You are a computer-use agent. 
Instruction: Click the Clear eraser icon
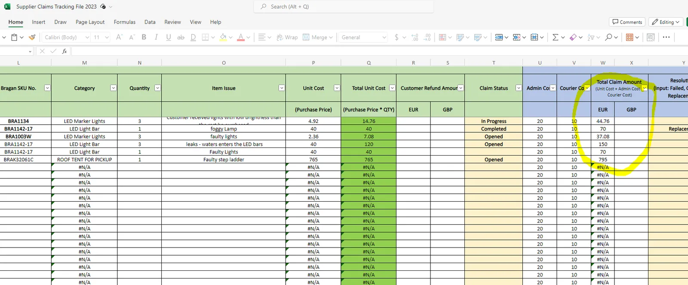coord(573,37)
